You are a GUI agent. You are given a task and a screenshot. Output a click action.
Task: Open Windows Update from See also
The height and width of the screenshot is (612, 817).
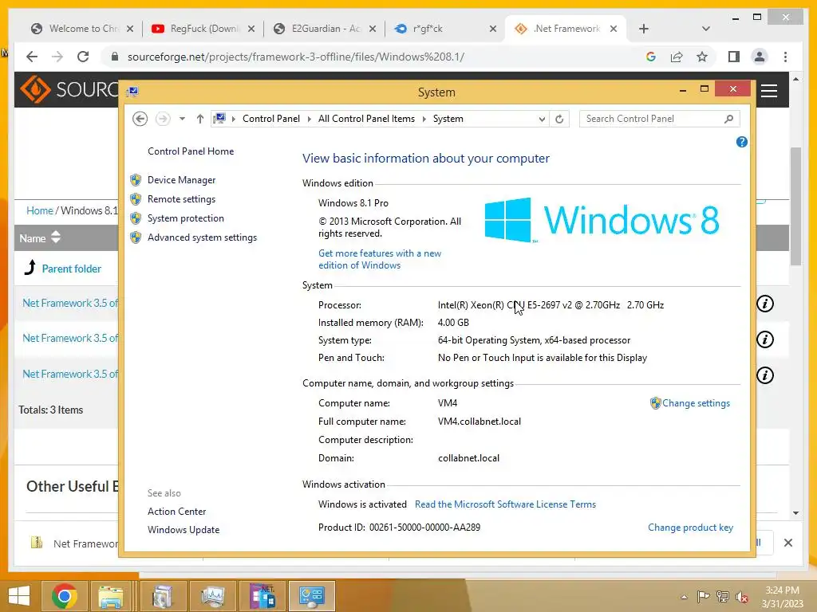point(184,530)
